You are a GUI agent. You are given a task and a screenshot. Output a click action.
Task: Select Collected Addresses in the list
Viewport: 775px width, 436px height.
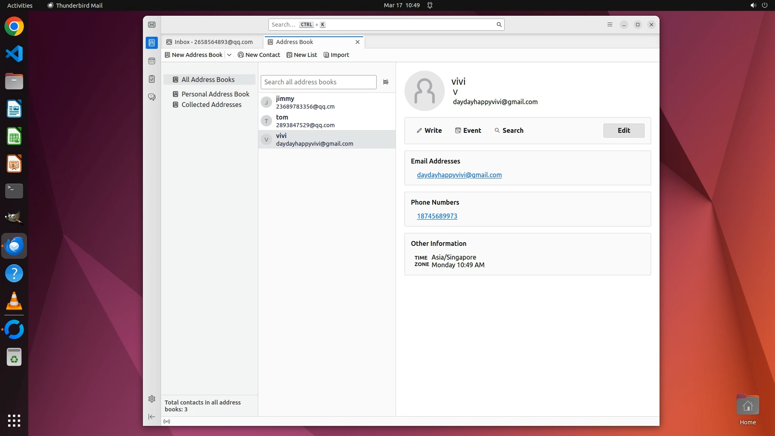pos(211,105)
